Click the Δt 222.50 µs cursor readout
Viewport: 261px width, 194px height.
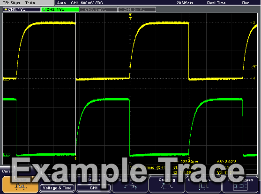(x=186, y=162)
